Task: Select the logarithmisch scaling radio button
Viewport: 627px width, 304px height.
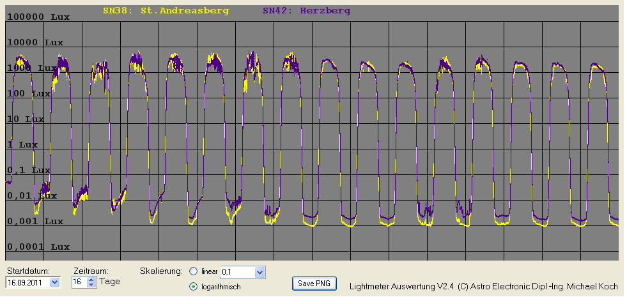Action: click(193, 286)
